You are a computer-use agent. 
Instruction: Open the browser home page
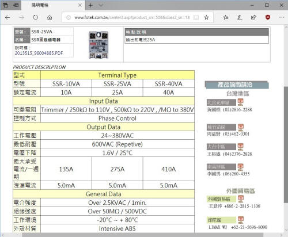(x=50, y=17)
